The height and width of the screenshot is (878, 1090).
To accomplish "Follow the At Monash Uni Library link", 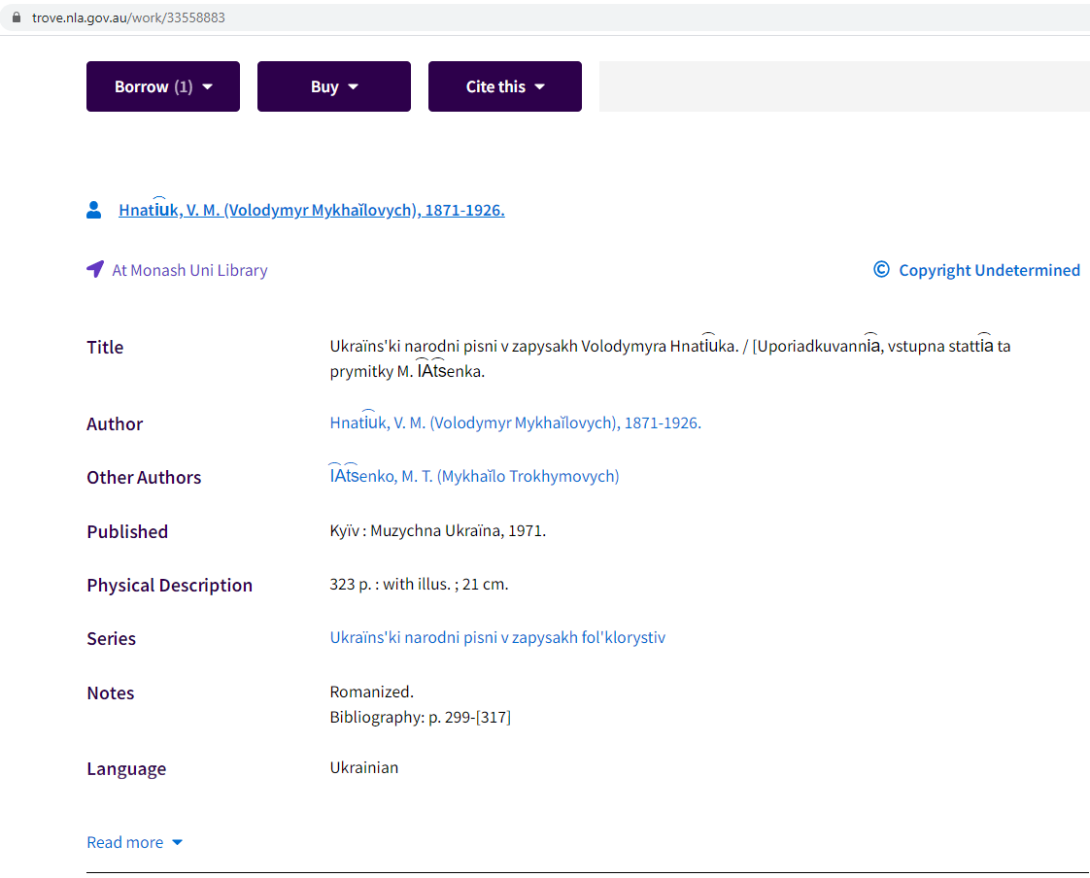I will coord(189,270).
